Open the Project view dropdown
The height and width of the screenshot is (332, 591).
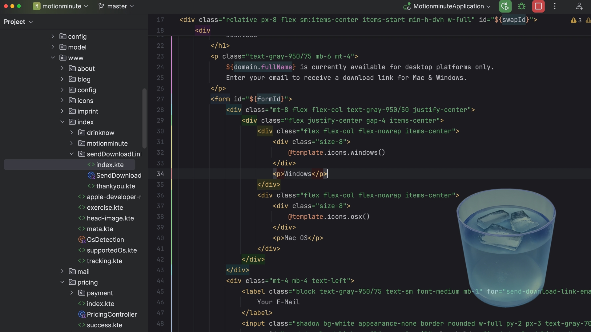point(18,22)
